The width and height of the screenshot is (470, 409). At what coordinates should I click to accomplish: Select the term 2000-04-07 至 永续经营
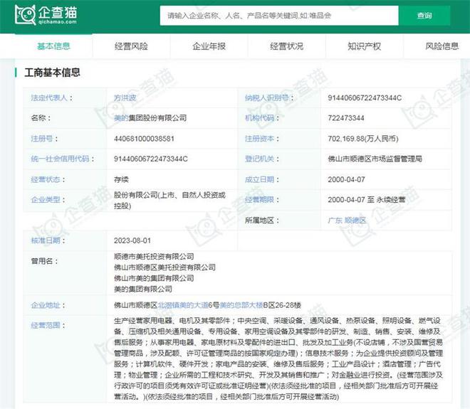(367, 199)
